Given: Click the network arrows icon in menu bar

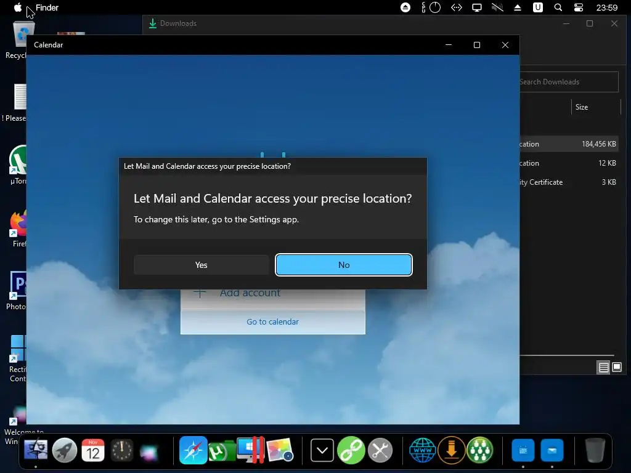Looking at the screenshot, I should [457, 7].
